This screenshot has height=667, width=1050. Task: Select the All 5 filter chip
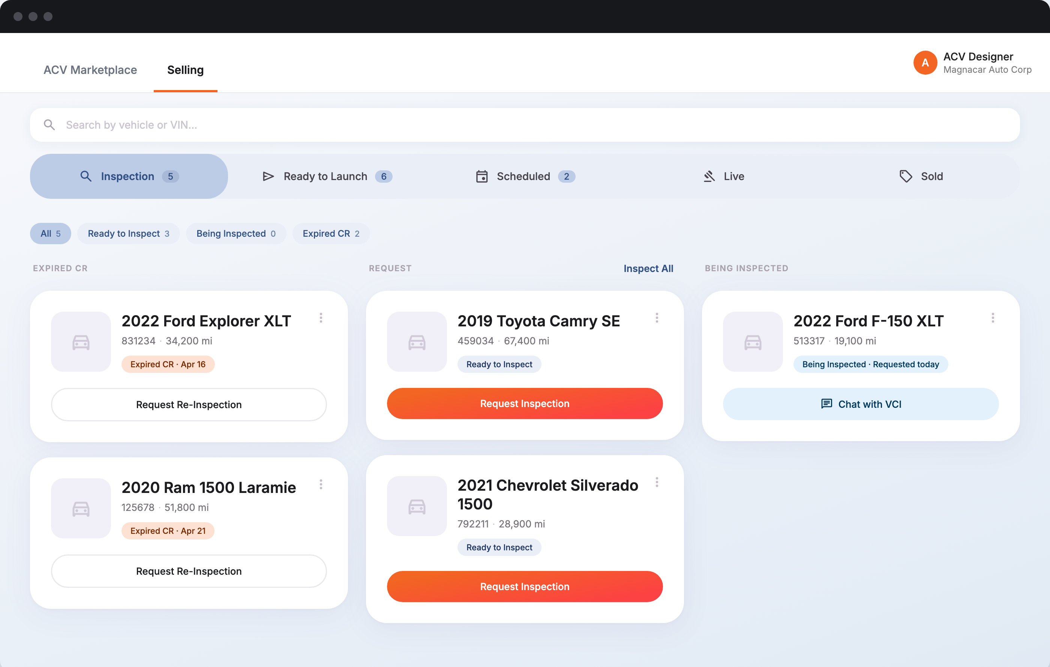pos(51,233)
